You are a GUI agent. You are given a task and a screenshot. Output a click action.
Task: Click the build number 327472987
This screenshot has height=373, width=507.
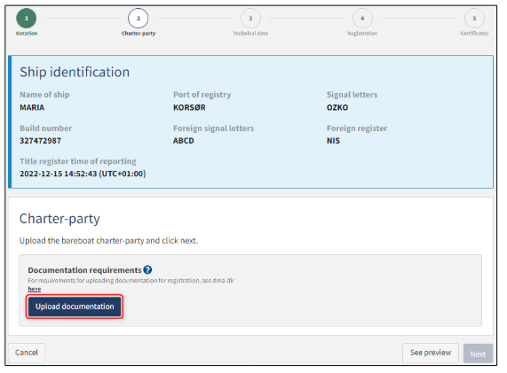pos(41,141)
